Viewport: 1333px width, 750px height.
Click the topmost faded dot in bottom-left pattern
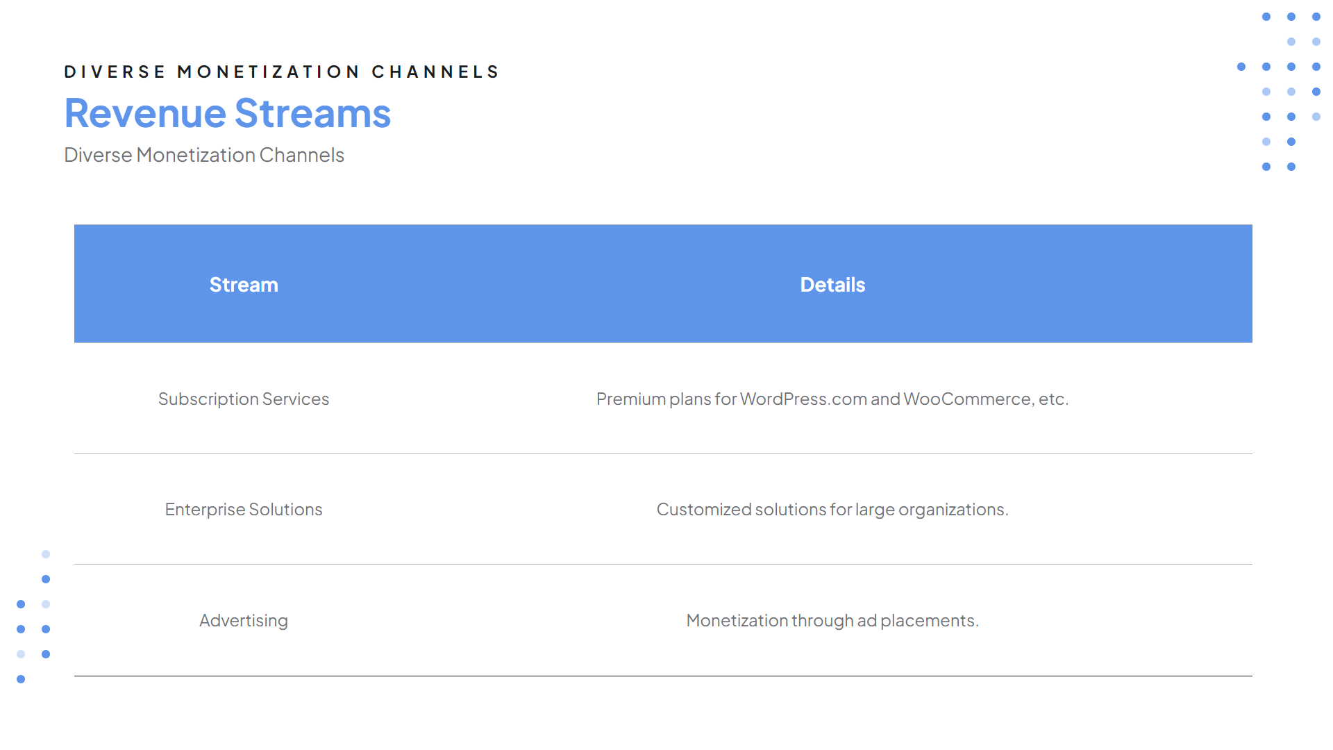46,554
